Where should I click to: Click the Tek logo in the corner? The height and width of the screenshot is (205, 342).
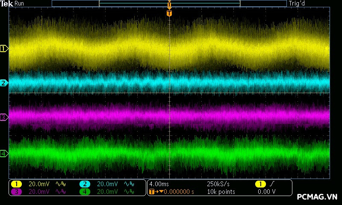(7, 3)
